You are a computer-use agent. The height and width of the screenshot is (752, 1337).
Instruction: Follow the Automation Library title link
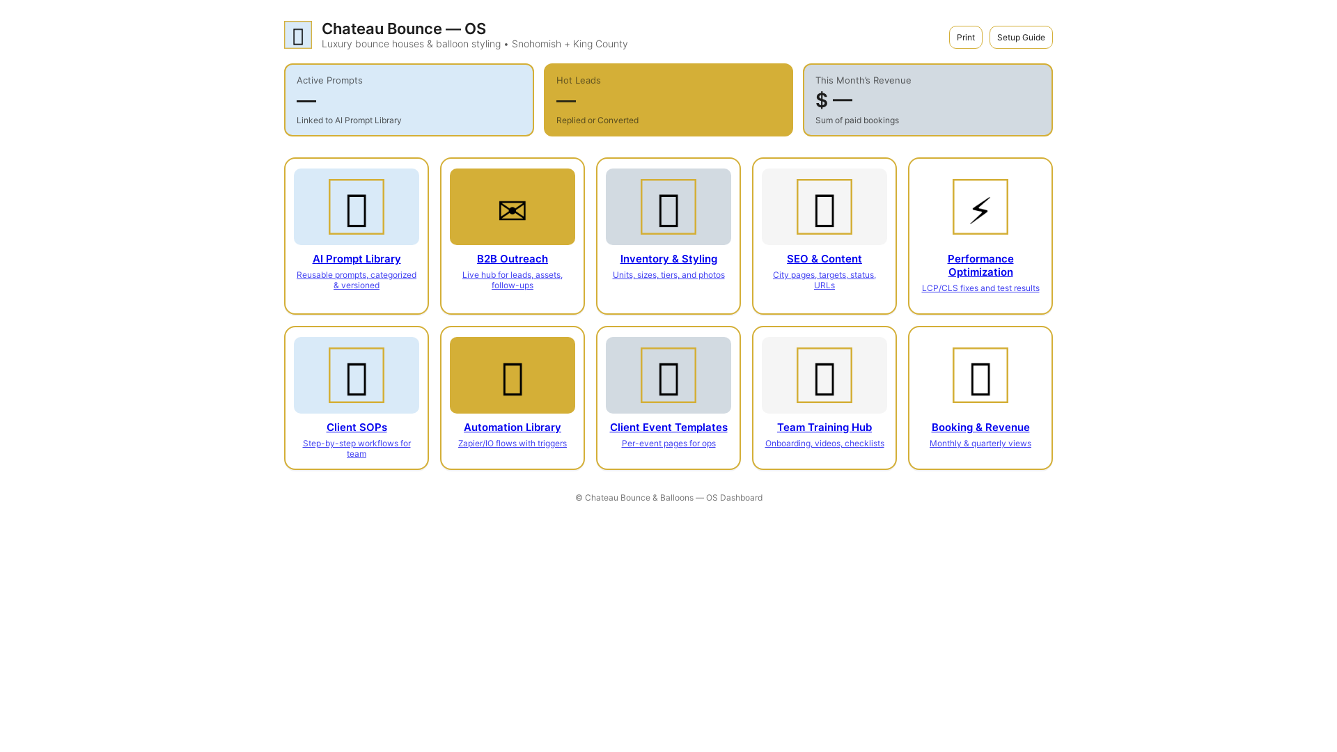513,428
